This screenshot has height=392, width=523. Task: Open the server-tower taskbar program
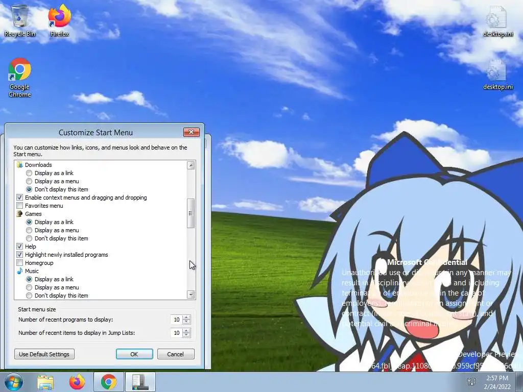tap(140, 382)
